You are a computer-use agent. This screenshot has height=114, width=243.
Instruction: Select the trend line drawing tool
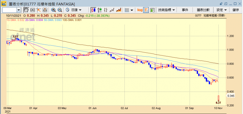click(38, 10)
